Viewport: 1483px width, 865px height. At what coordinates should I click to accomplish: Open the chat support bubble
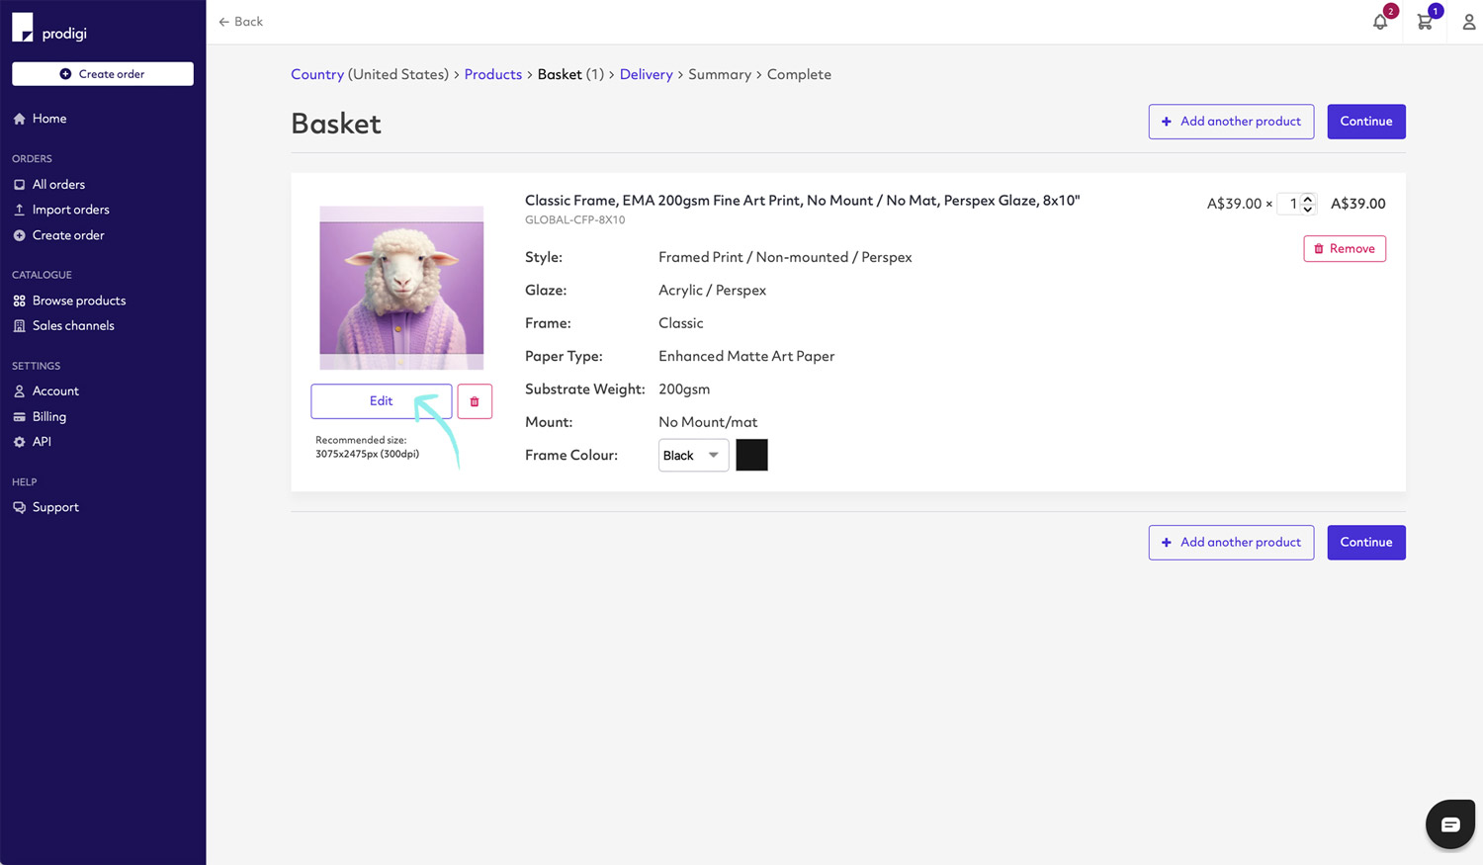pos(1449,823)
